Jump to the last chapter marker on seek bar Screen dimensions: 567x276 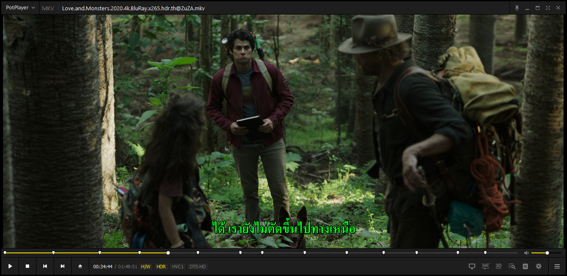pyautogui.click(x=485, y=253)
